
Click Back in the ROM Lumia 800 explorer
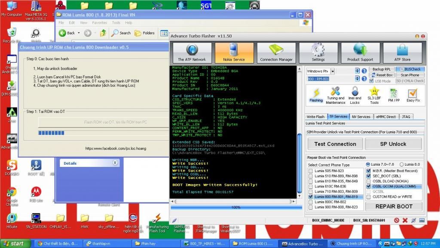[x=67, y=33]
